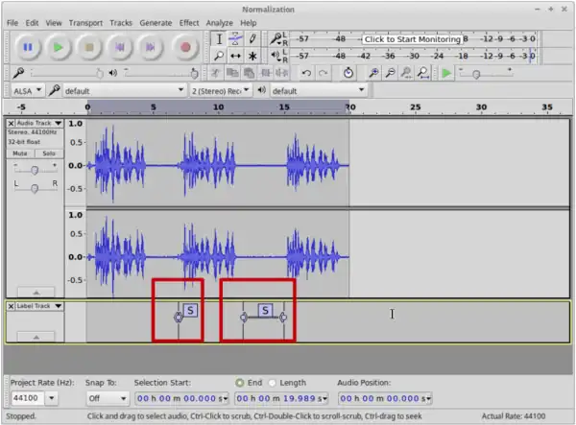
Task: Click to Start Monitoring in meter
Action: (x=411, y=39)
